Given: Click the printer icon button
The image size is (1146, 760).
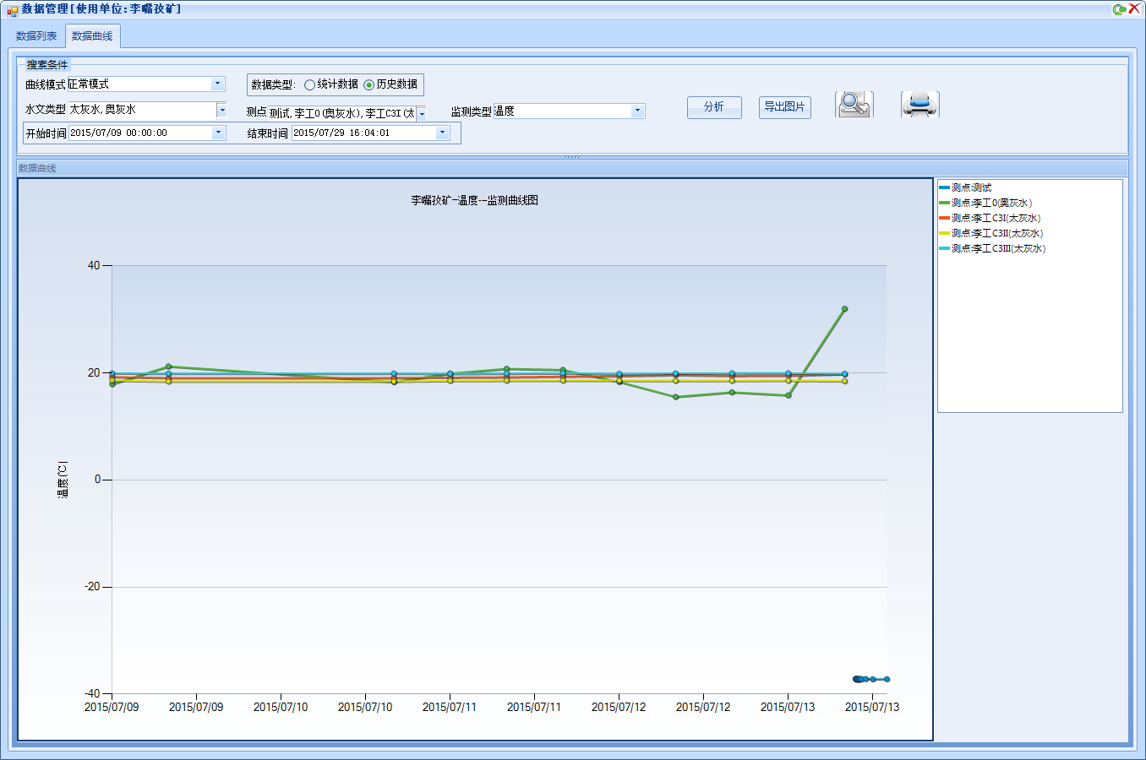Looking at the screenshot, I should point(920,105).
